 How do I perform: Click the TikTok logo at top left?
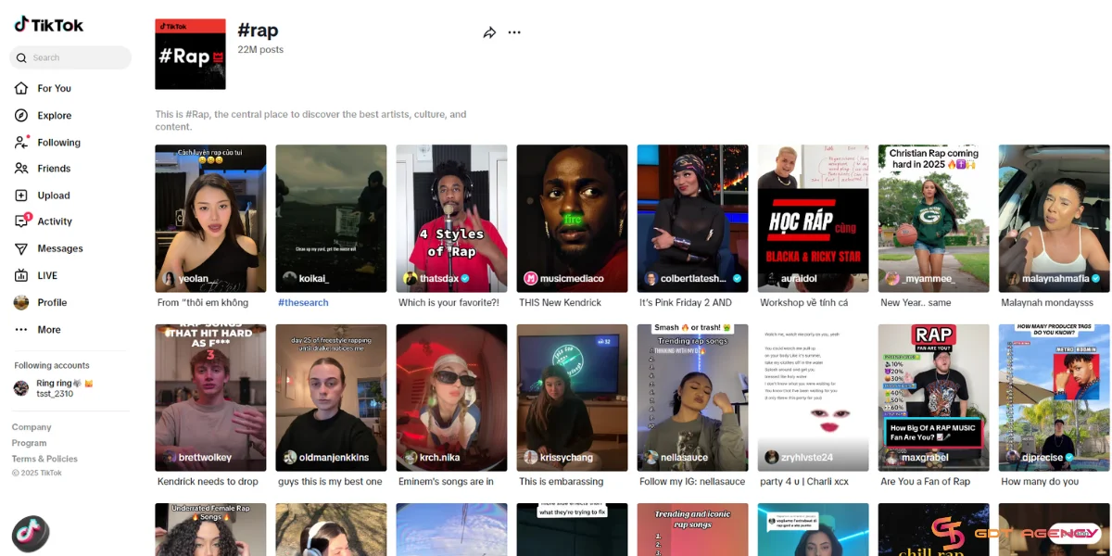pos(48,25)
